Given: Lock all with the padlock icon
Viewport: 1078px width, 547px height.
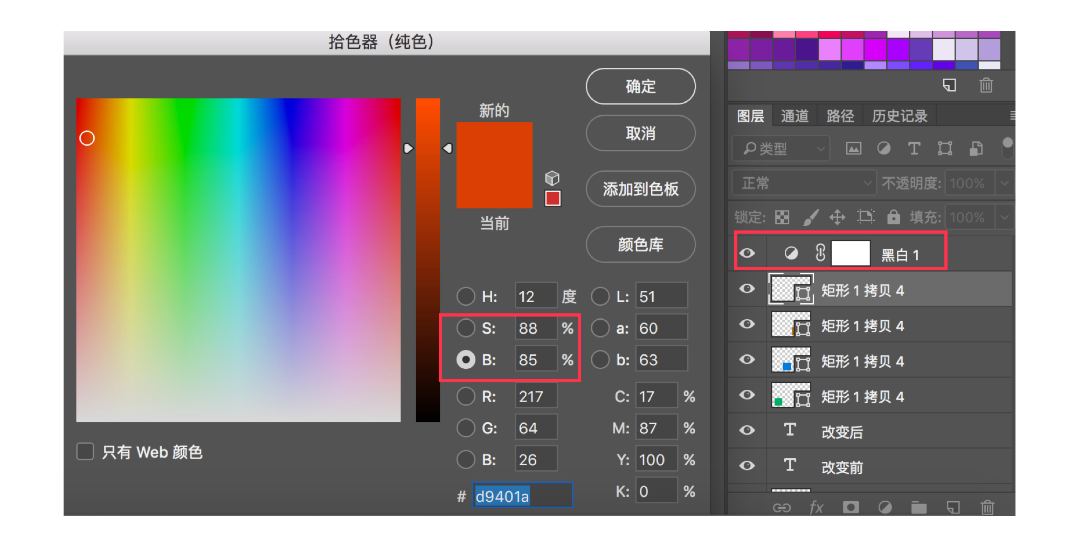Looking at the screenshot, I should coord(894,216).
